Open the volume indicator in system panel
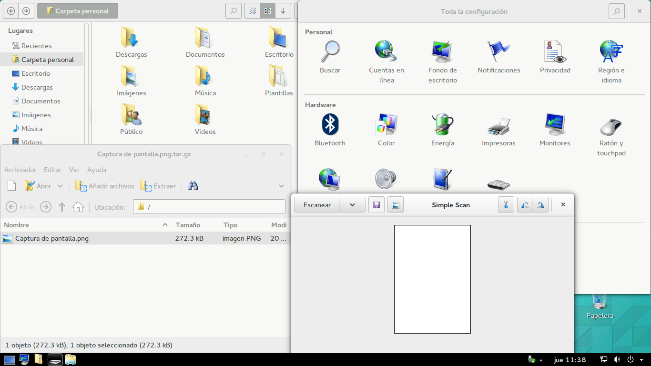 pyautogui.click(x=617, y=360)
